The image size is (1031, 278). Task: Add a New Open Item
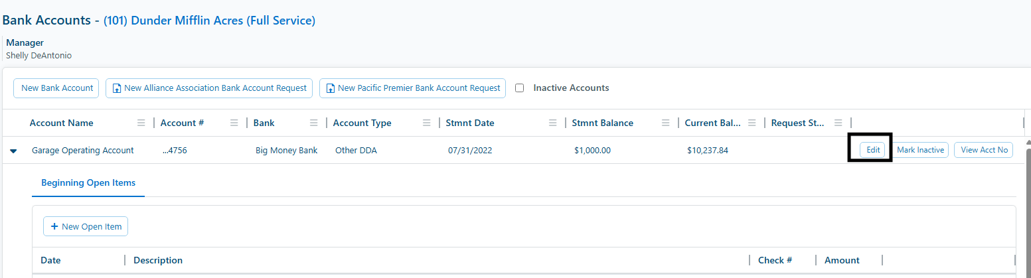pyautogui.click(x=86, y=226)
